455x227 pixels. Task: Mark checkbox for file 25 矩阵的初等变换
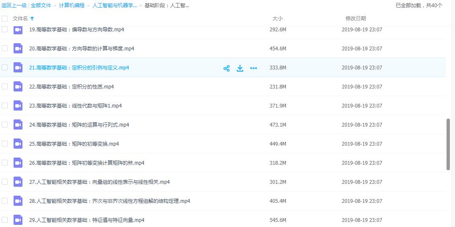pyautogui.click(x=5, y=144)
